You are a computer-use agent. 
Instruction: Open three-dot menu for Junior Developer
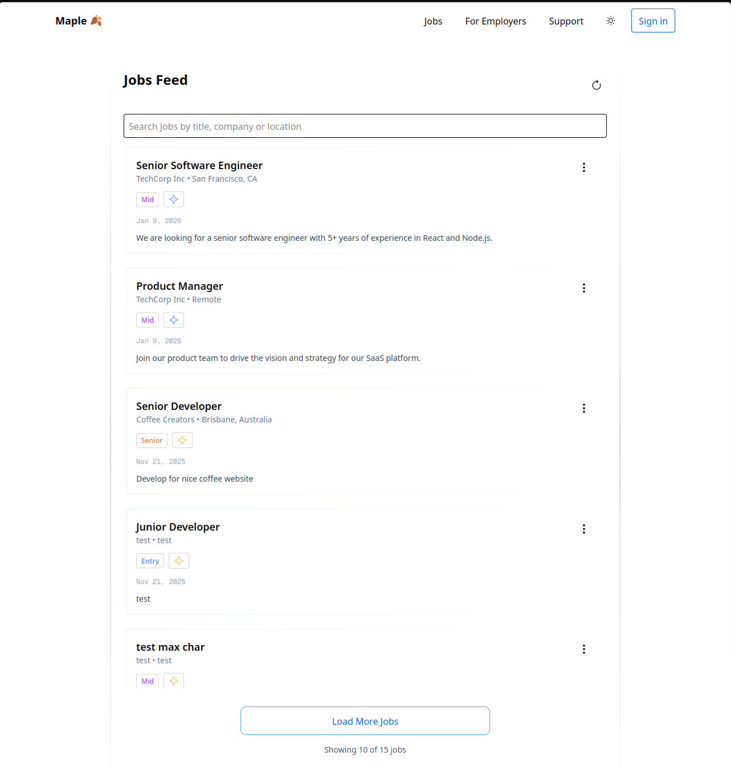pos(584,529)
